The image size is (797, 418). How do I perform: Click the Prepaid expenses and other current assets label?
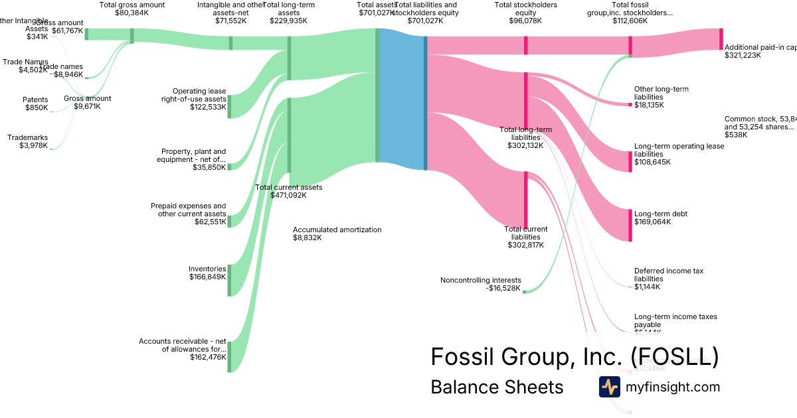point(188,214)
